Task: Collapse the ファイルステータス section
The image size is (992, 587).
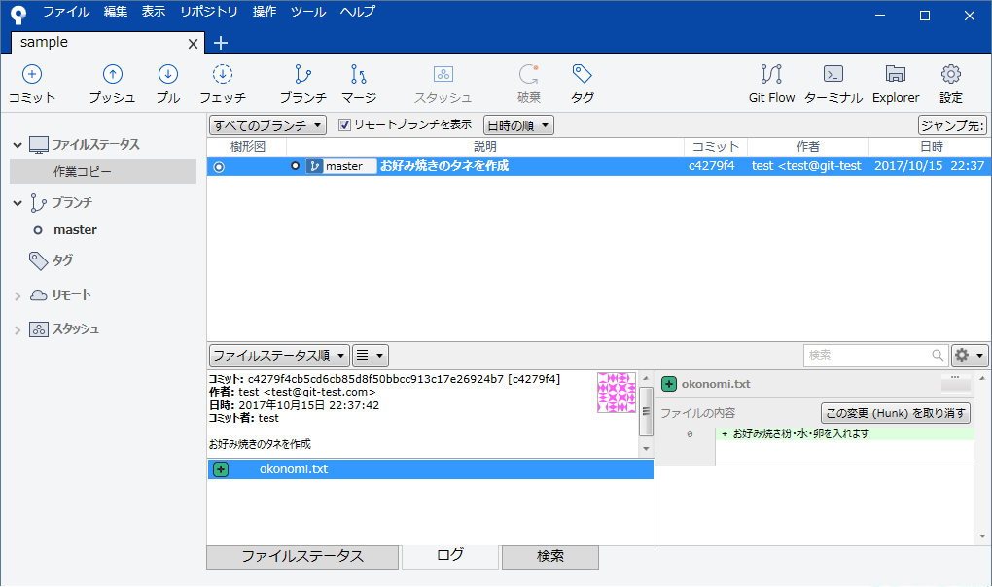Action: [x=18, y=145]
